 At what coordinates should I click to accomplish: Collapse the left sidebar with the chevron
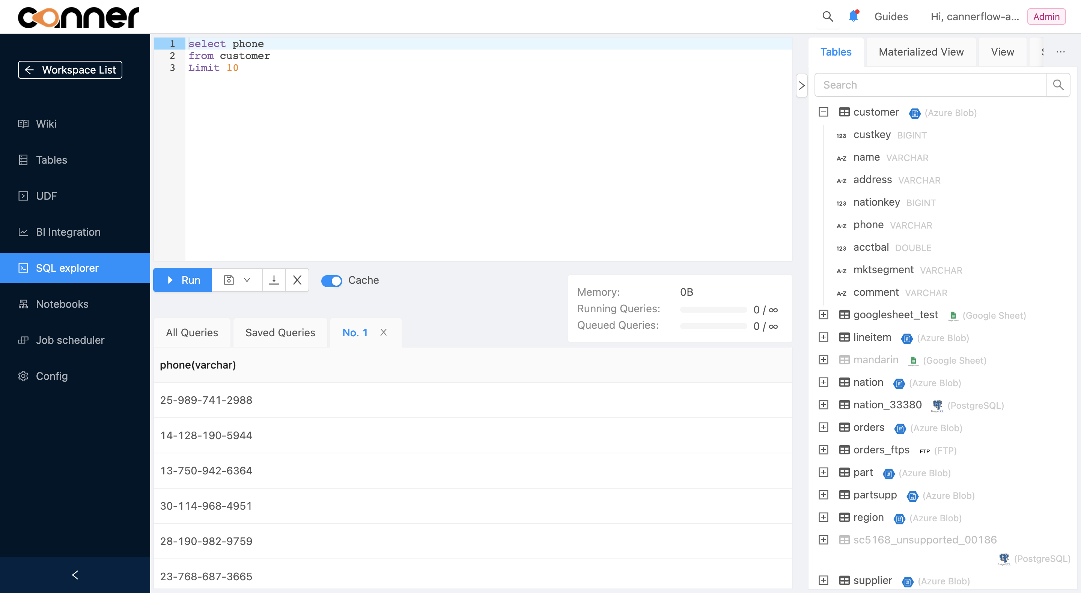click(75, 575)
